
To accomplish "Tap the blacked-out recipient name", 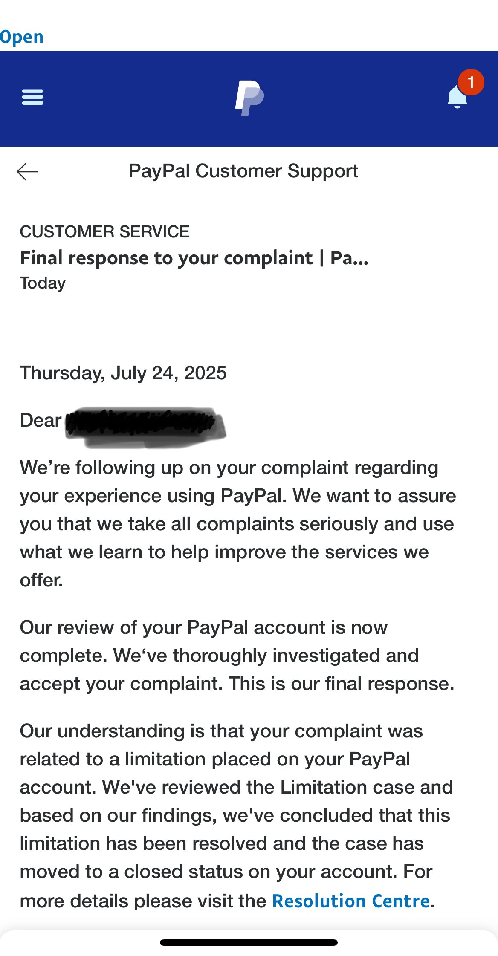I will tap(145, 427).
